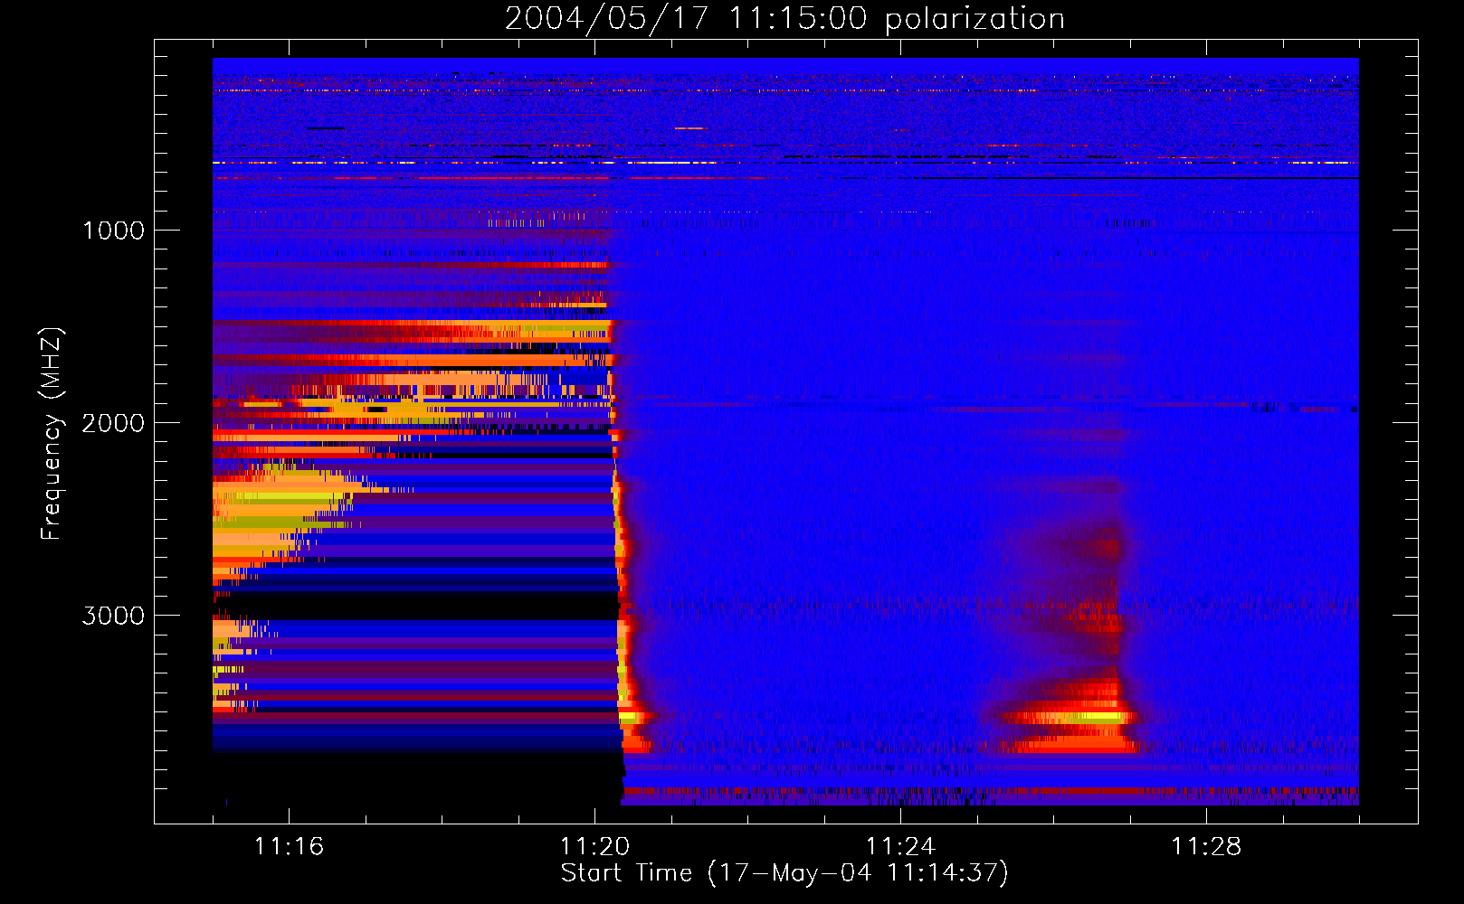Click the 1000 frequency tick label
This screenshot has width=1464, height=904.
[x=113, y=231]
